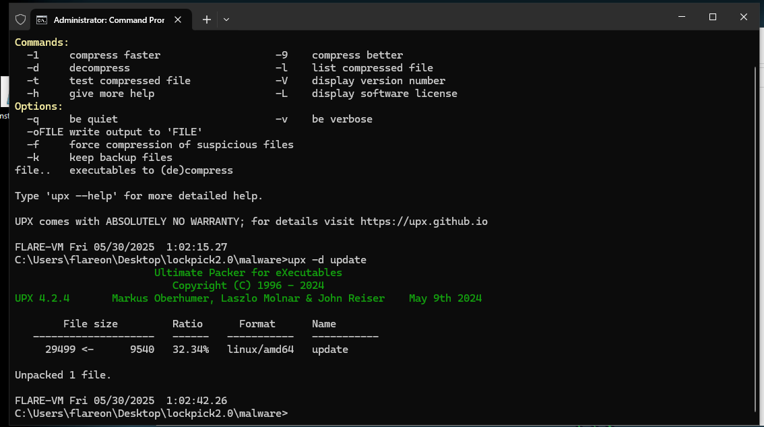Click the shield icon in the title bar

(20, 20)
